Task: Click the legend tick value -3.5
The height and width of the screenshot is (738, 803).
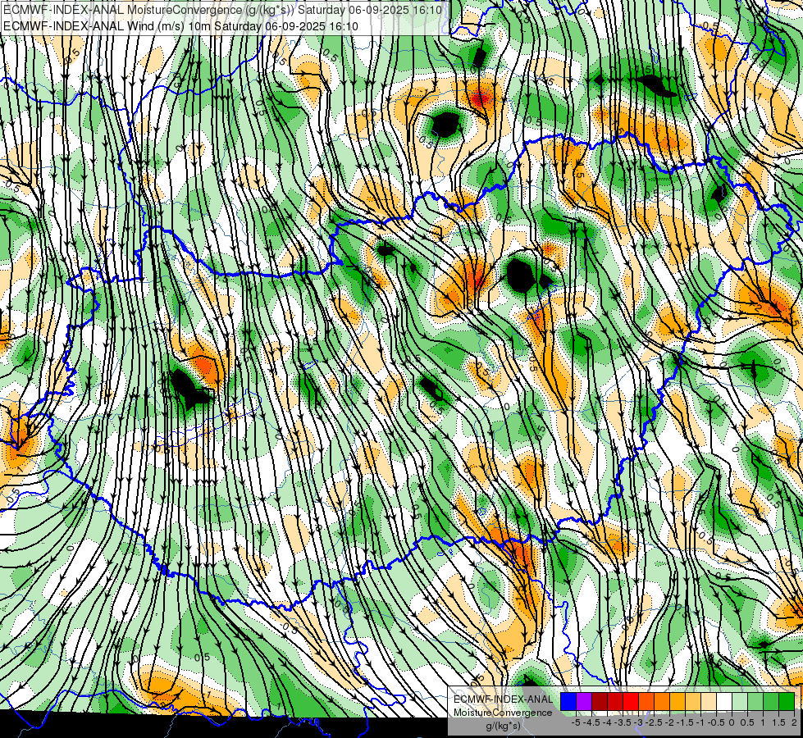Action: pos(623,722)
